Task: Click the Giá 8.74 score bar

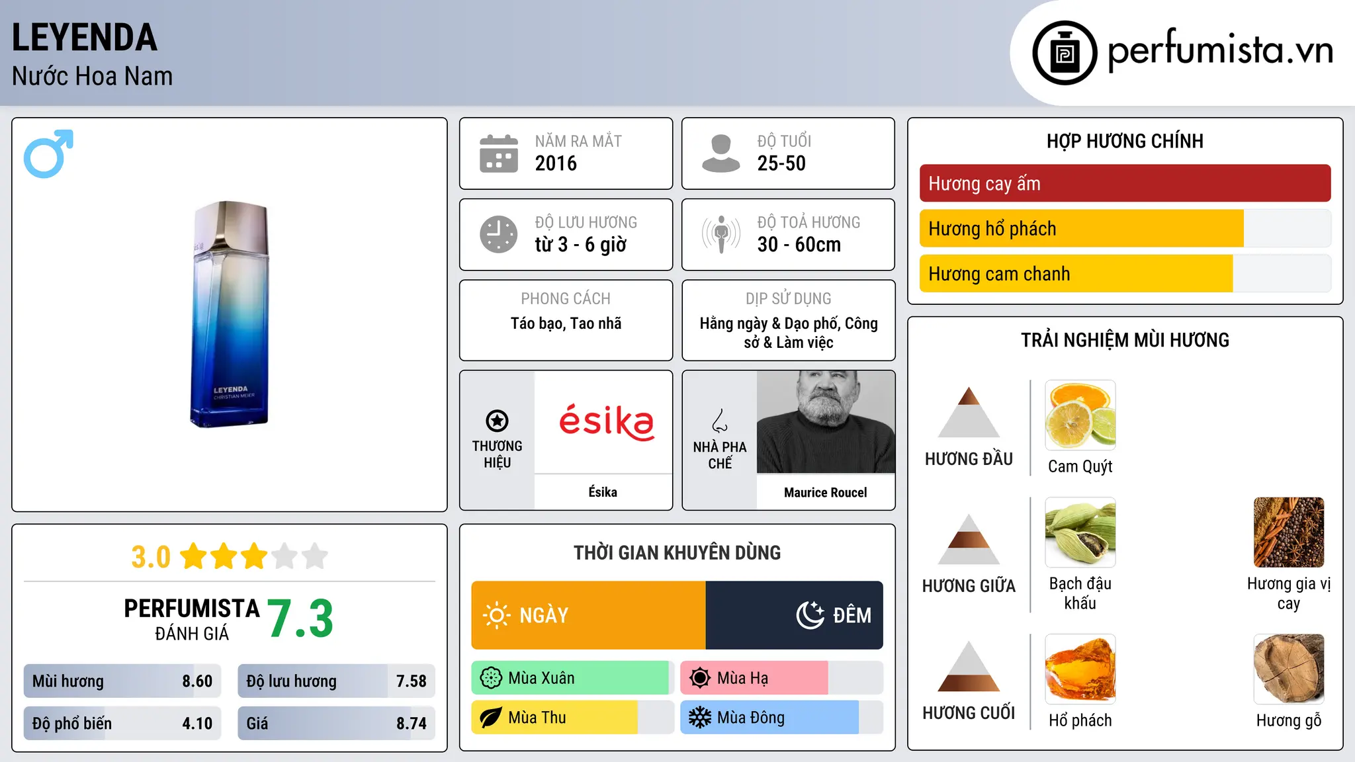Action: click(x=336, y=724)
